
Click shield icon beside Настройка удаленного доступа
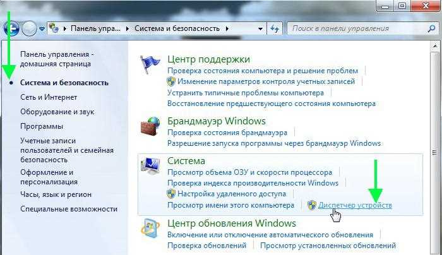click(171, 194)
